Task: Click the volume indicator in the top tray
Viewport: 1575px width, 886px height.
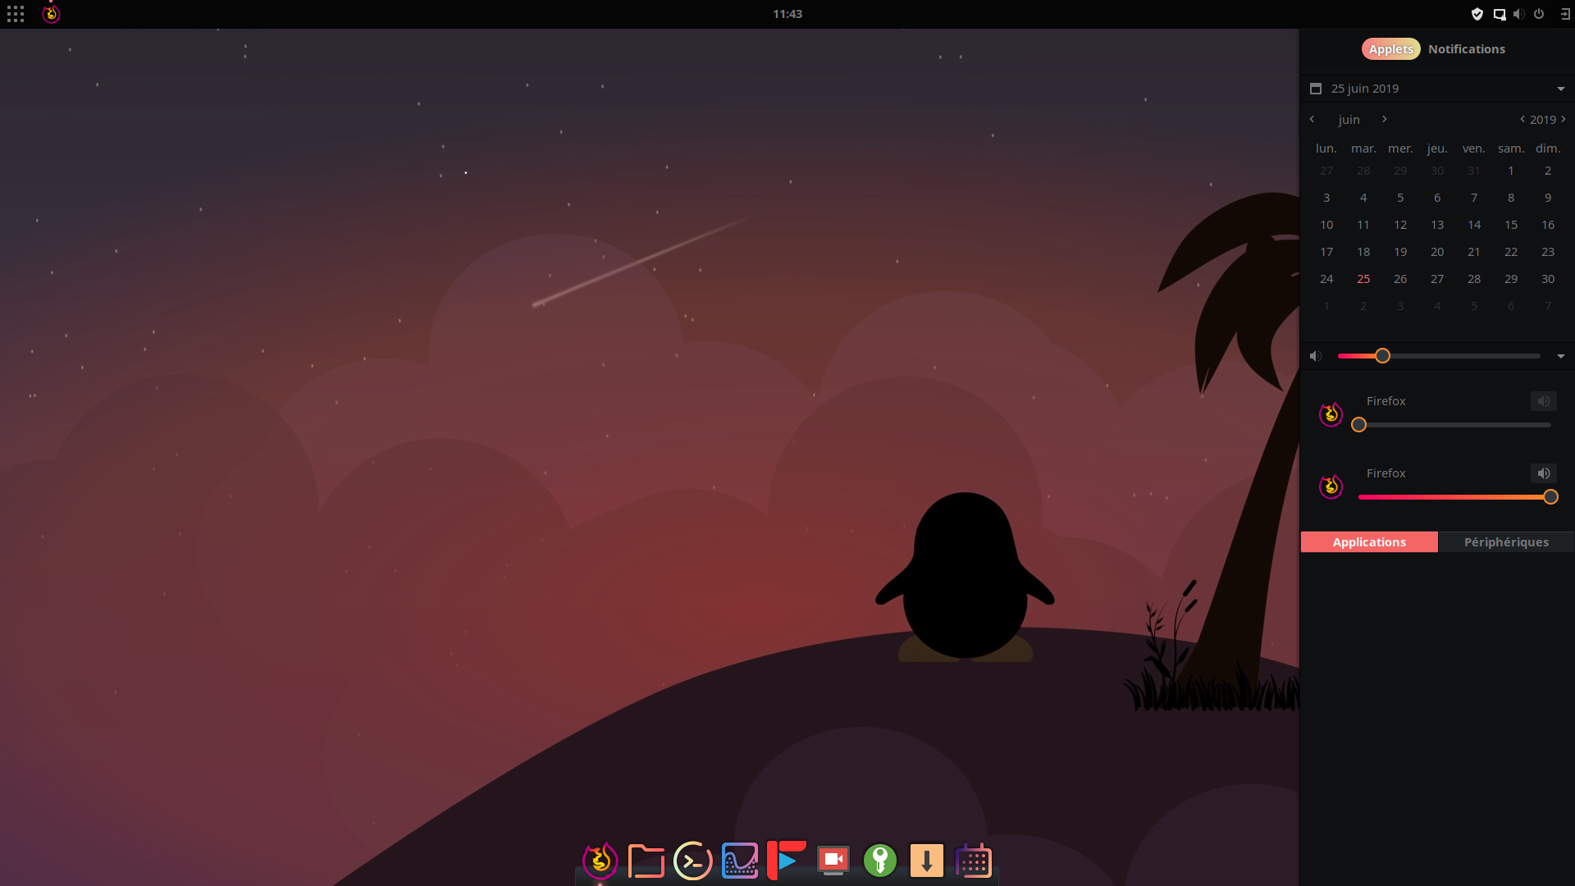Action: pyautogui.click(x=1519, y=14)
